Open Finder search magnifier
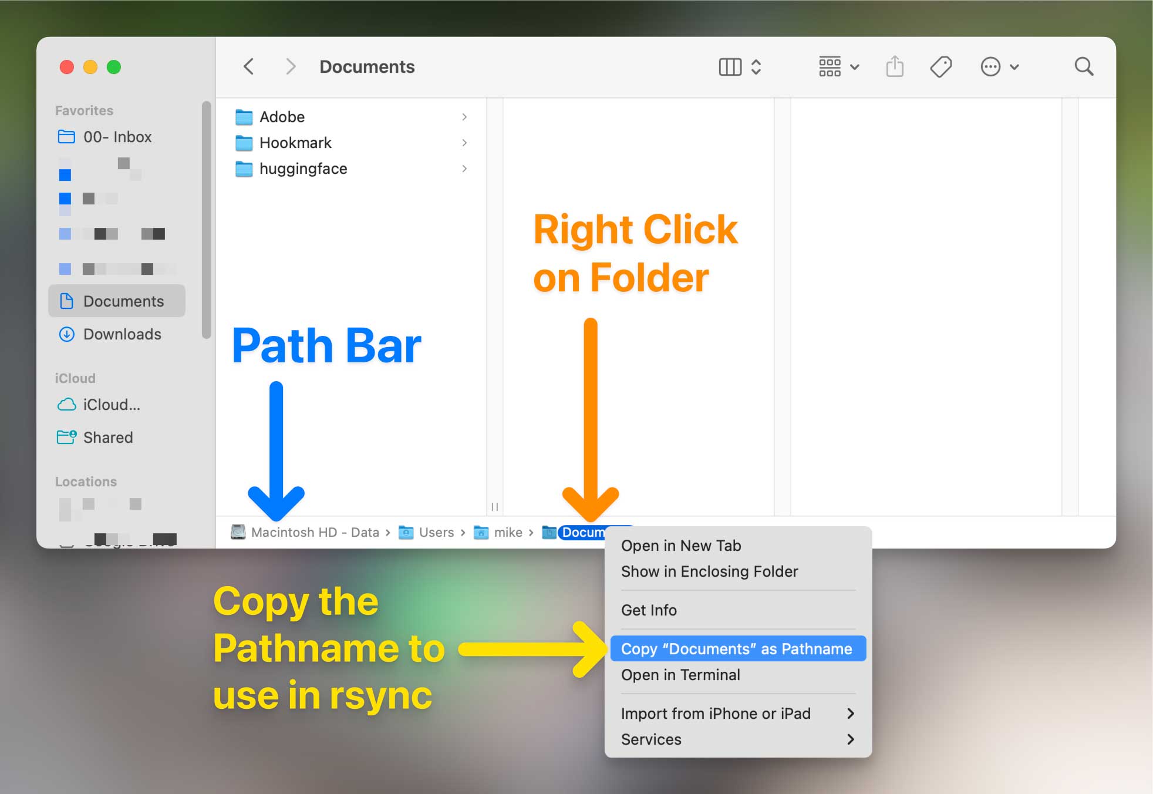Image resolution: width=1153 pixels, height=794 pixels. [1084, 66]
